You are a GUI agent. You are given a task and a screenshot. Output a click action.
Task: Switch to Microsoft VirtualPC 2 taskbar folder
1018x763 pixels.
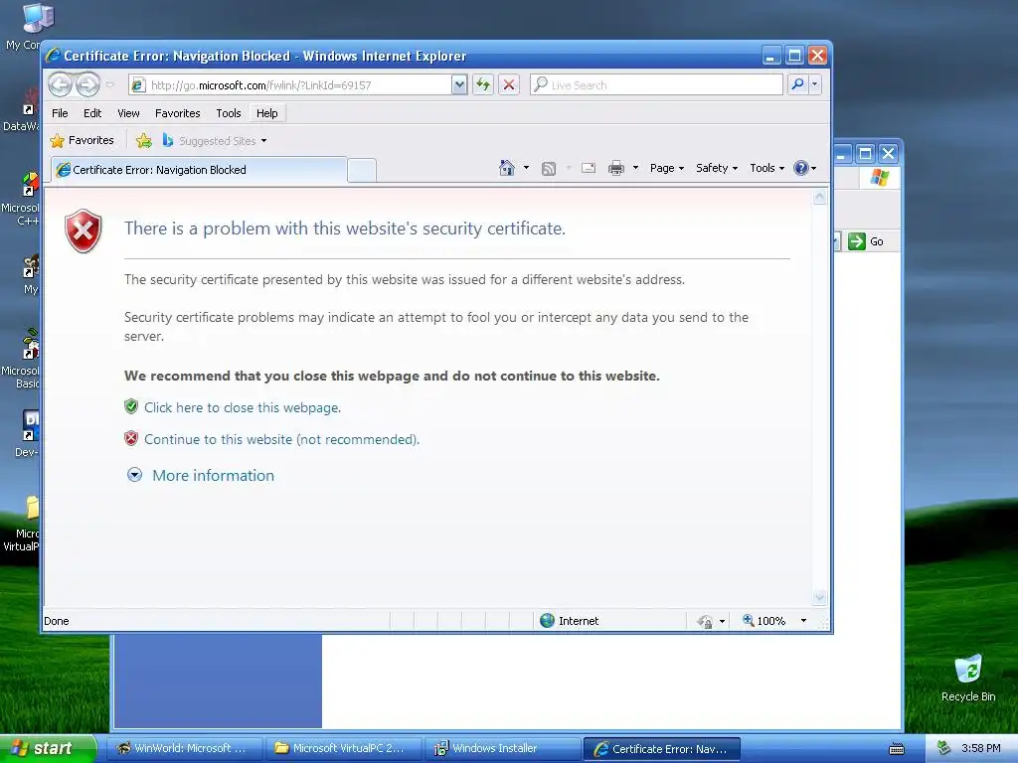point(342,749)
